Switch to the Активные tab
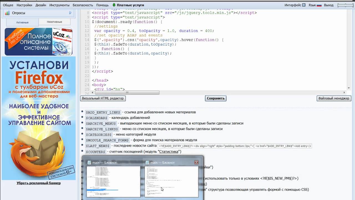 coord(22,22)
